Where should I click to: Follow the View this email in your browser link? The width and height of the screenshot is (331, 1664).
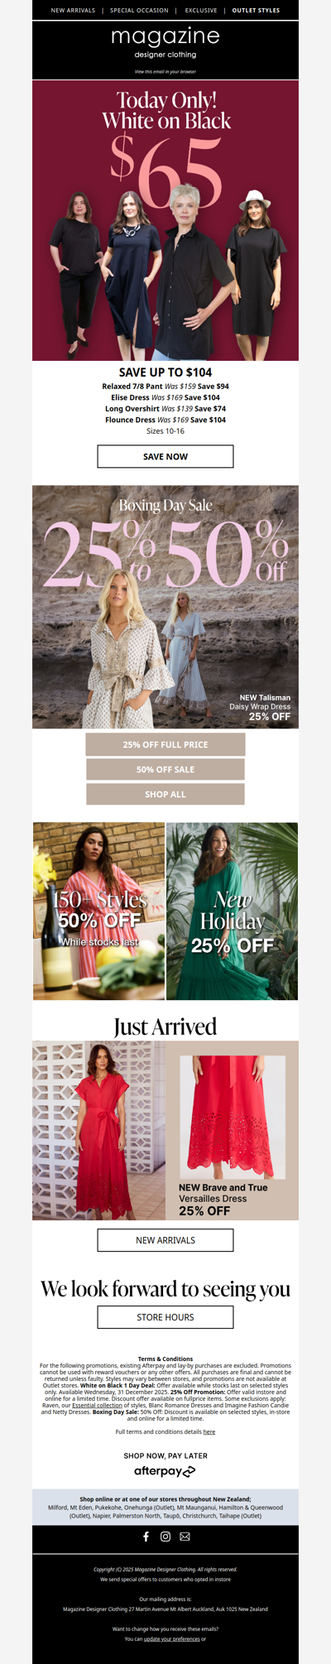coord(165,72)
